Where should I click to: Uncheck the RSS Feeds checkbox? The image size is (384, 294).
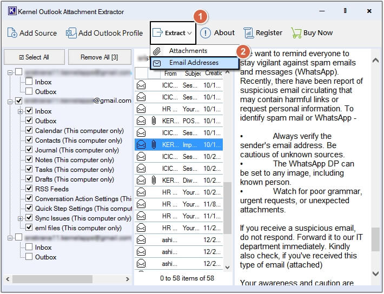coord(29,188)
